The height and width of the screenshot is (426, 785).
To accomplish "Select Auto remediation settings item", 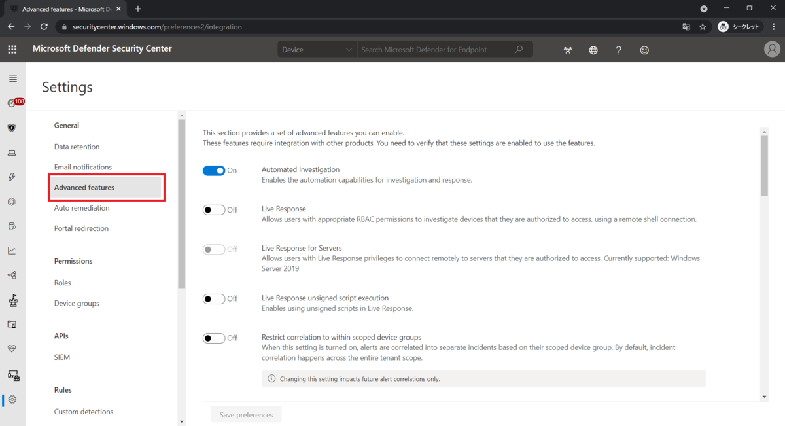I will click(x=82, y=208).
